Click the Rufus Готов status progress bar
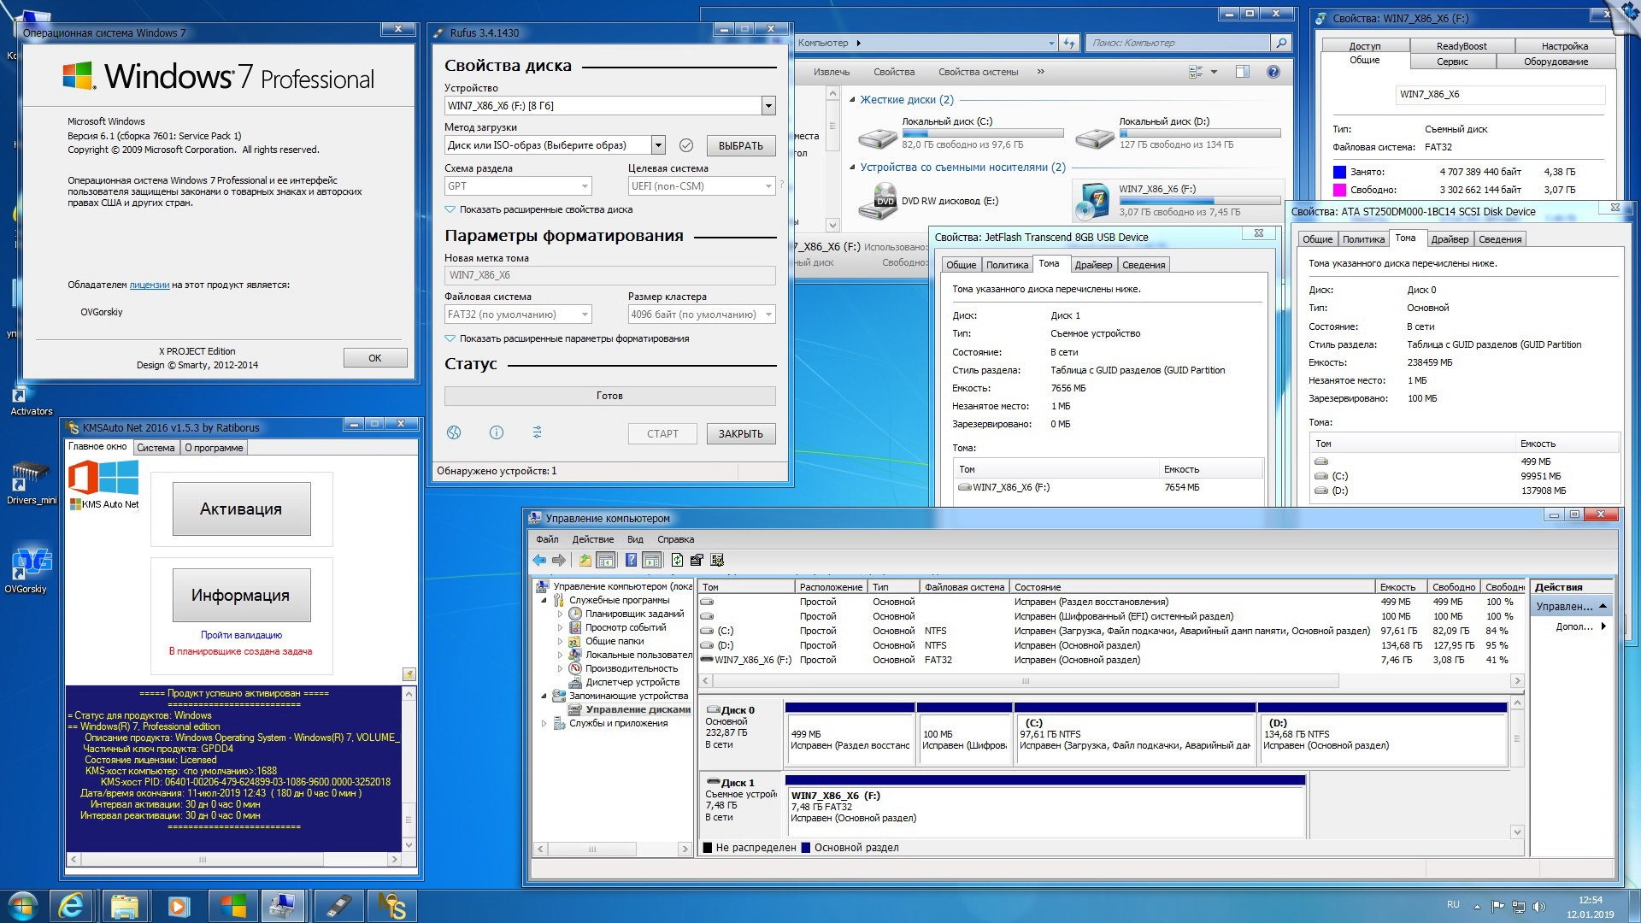 [x=610, y=396]
